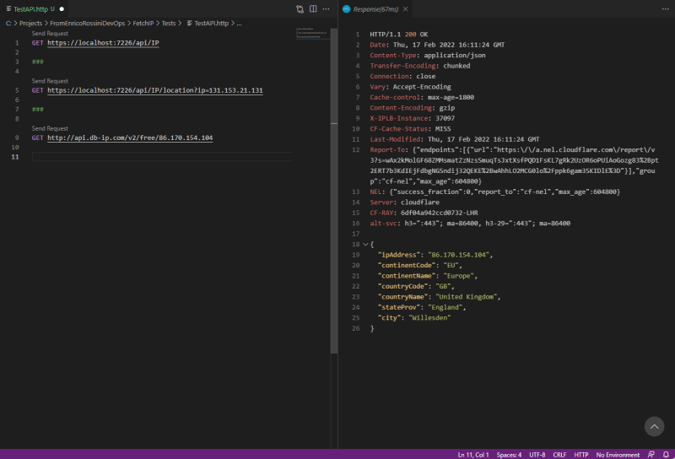Click the city "Willesden" value
675x459 pixels.
coord(429,318)
